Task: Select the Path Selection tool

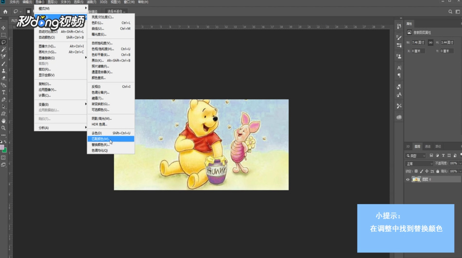Action: tap(3, 107)
